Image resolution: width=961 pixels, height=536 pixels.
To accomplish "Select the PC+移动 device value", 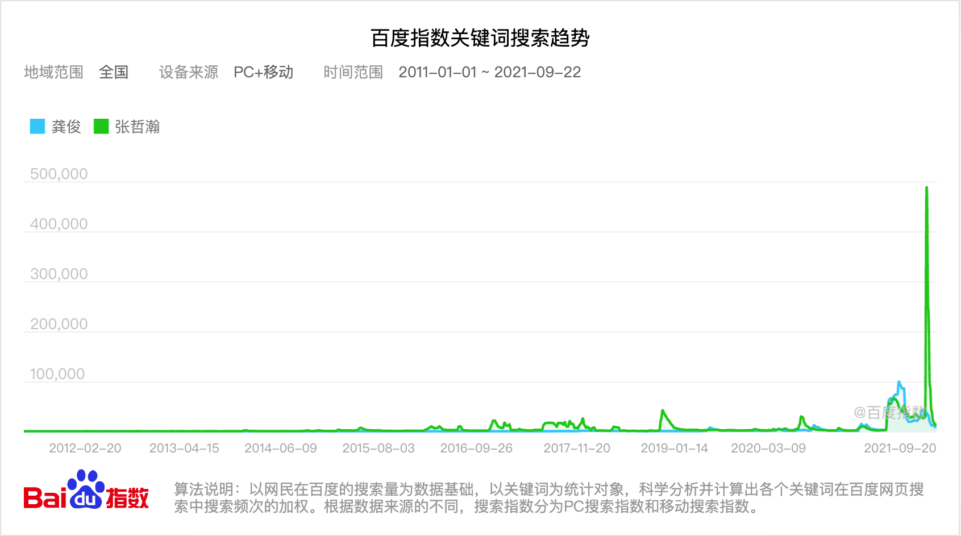I will click(264, 72).
